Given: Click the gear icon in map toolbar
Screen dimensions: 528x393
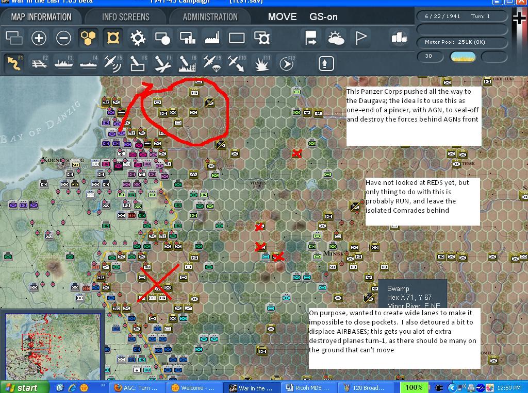Looking at the screenshot, I should (138, 38).
